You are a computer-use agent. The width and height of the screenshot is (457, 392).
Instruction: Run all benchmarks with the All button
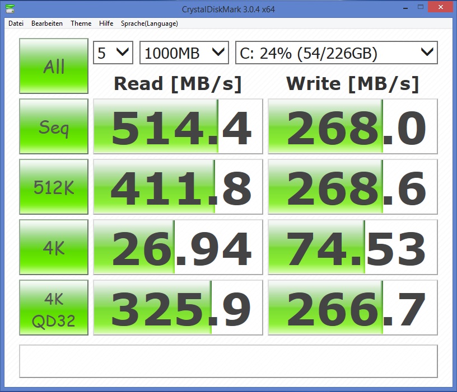[x=54, y=66]
